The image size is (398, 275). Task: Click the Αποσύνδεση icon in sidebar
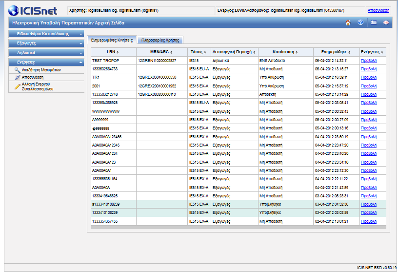click(x=17, y=77)
